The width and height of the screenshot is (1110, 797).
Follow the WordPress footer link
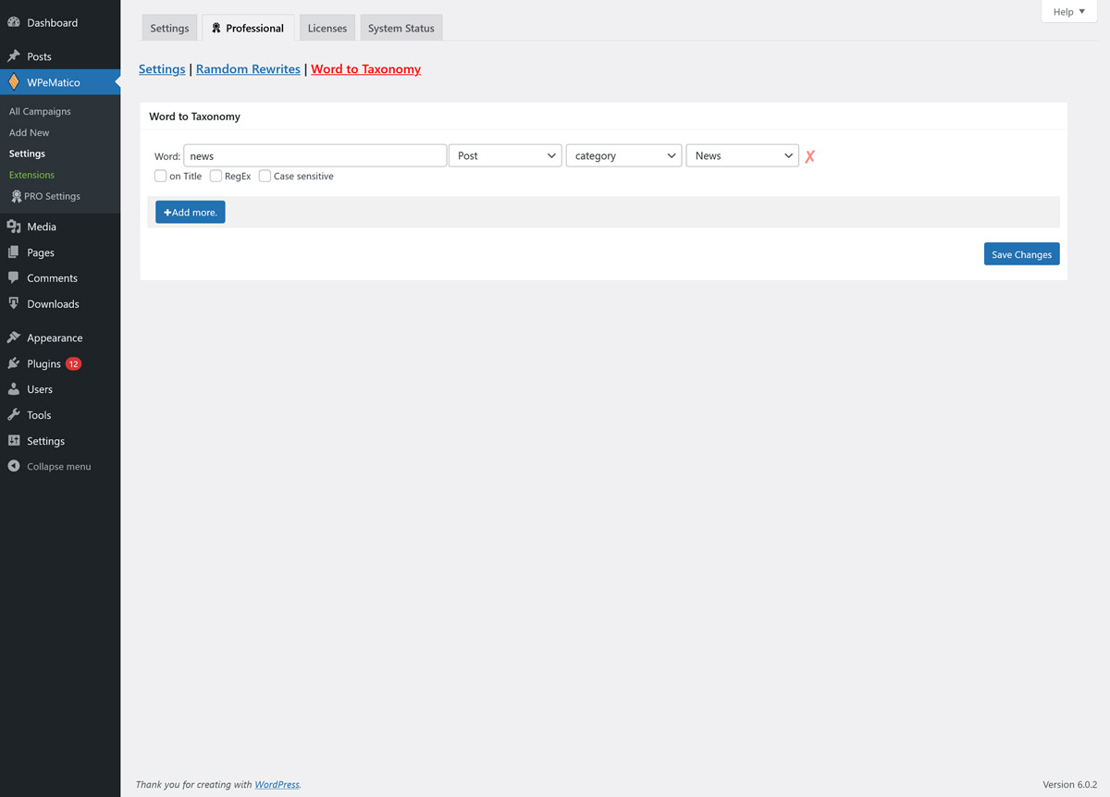point(277,784)
